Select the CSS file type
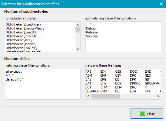 coord(118,71)
